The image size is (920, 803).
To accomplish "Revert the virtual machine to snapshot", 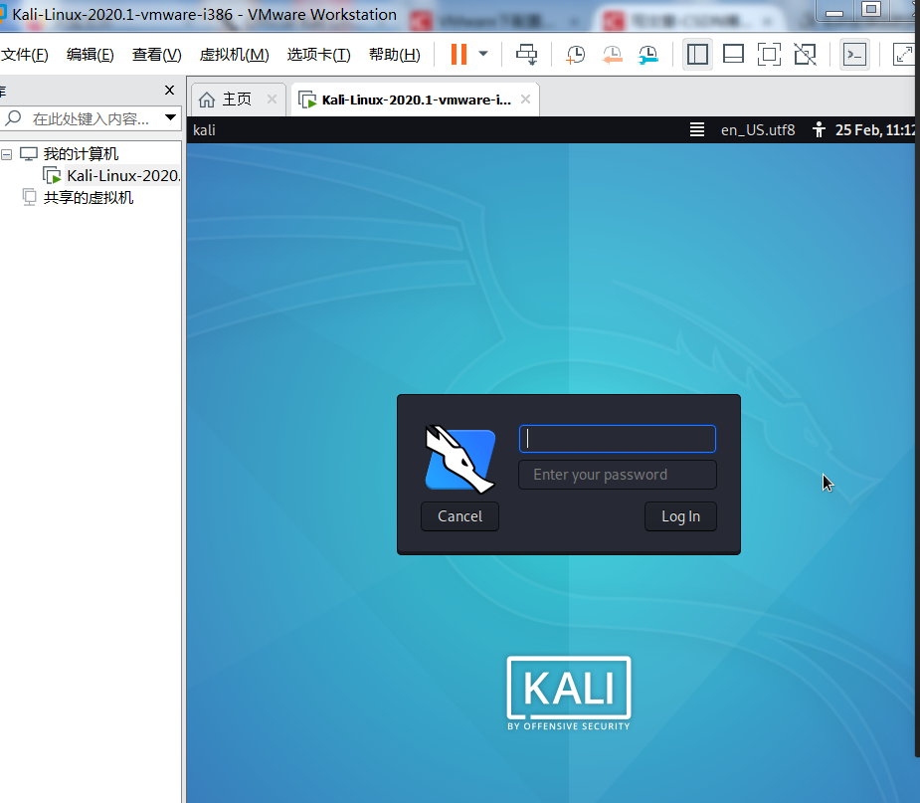I will [612, 55].
